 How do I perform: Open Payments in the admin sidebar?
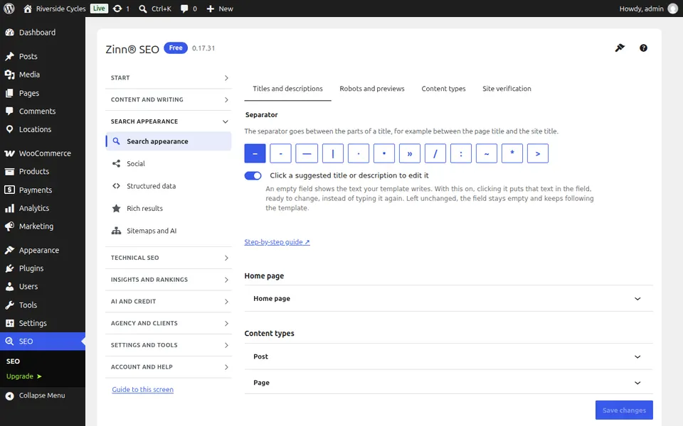point(43,190)
